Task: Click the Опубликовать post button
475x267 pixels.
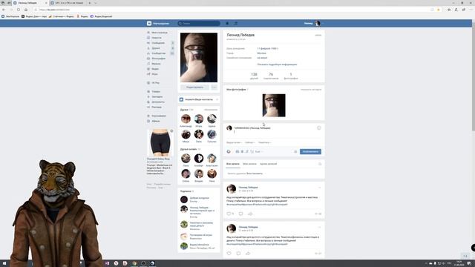Action: [x=310, y=151]
